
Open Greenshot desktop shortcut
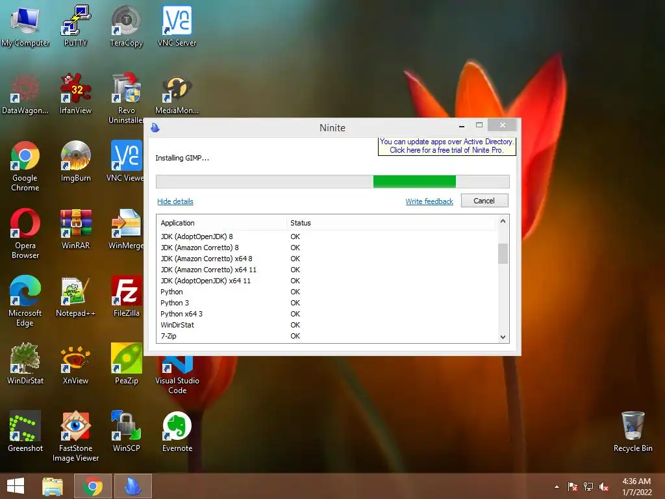(25, 431)
